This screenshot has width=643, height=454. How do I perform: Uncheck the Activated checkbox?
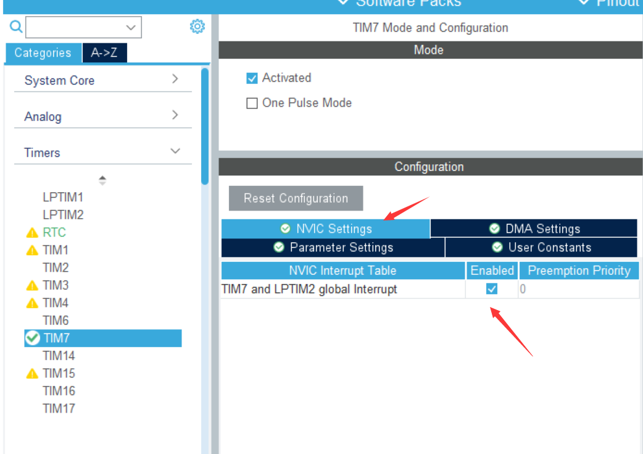252,78
